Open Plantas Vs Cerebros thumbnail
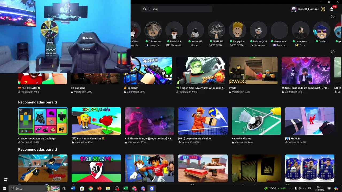342x192 pixels. (x=96, y=121)
